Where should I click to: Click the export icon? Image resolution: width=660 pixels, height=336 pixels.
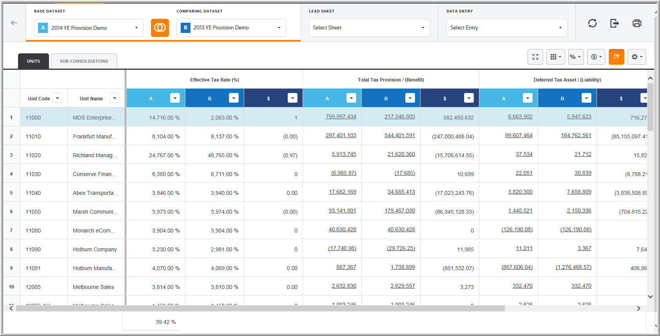point(615,23)
